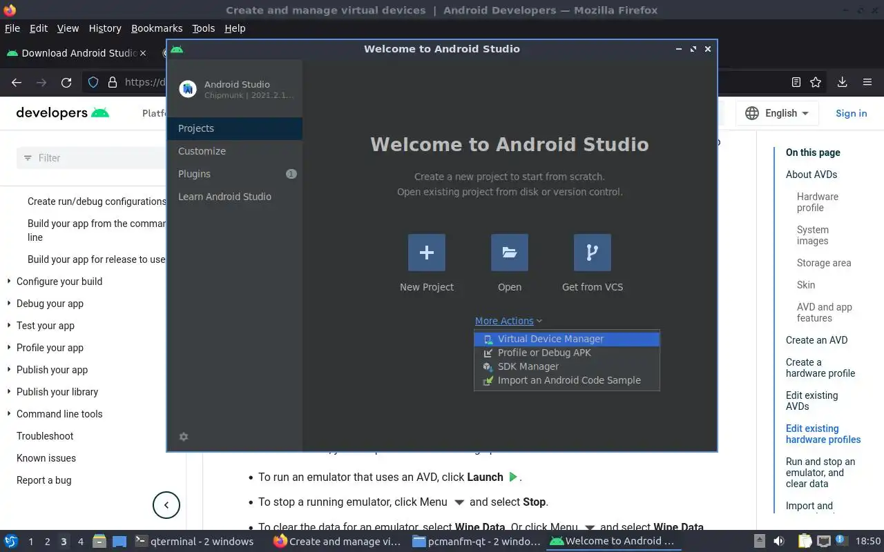Open Firefox Bookmarks menu
Screen dimensions: 884x552
[x=157, y=28]
